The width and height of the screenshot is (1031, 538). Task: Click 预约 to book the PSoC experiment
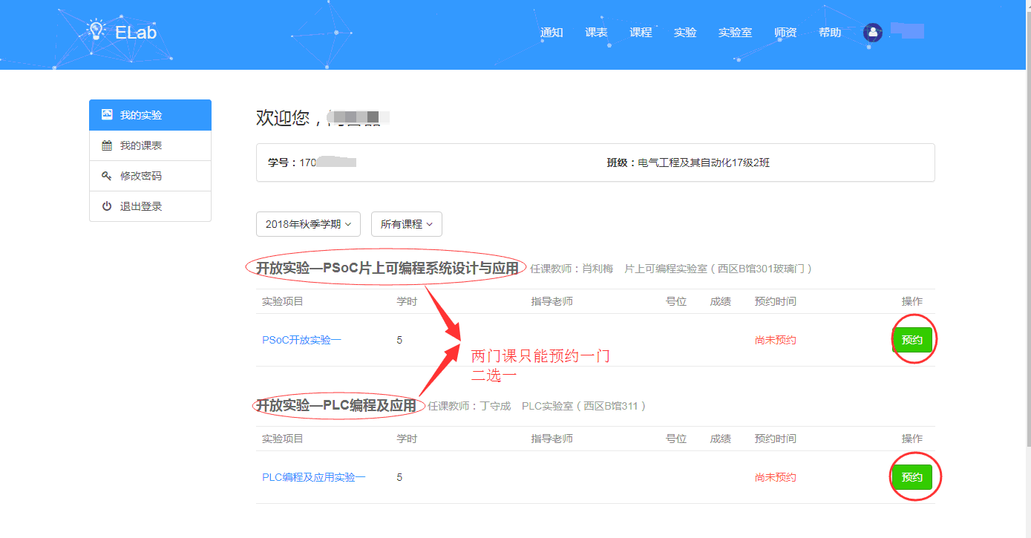[x=912, y=339]
